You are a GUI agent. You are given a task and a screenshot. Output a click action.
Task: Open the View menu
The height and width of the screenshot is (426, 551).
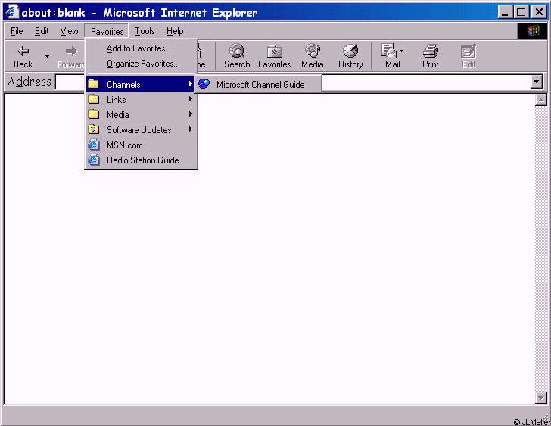pyautogui.click(x=69, y=31)
